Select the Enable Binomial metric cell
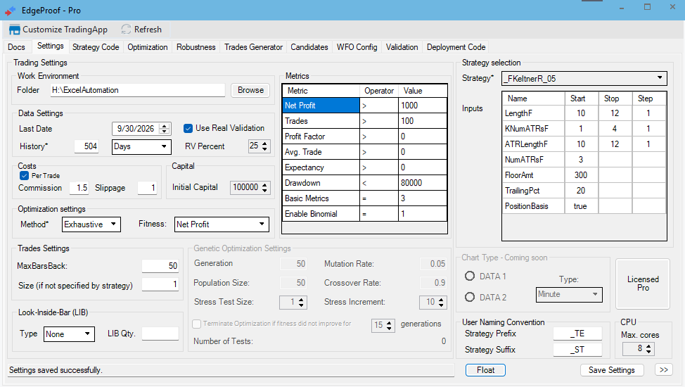The image size is (685, 387). coord(321,214)
